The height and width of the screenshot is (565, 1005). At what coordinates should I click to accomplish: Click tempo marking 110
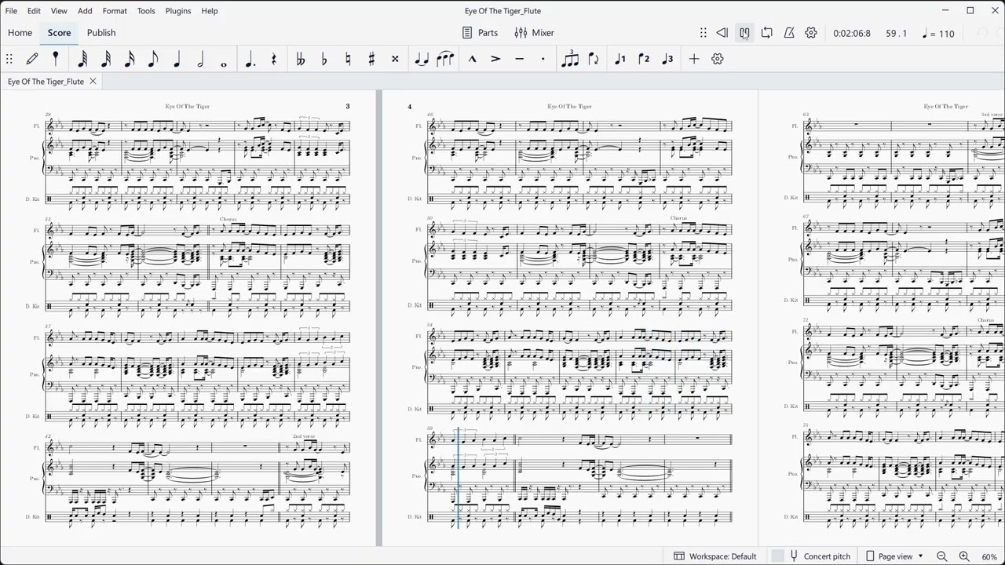pos(939,34)
